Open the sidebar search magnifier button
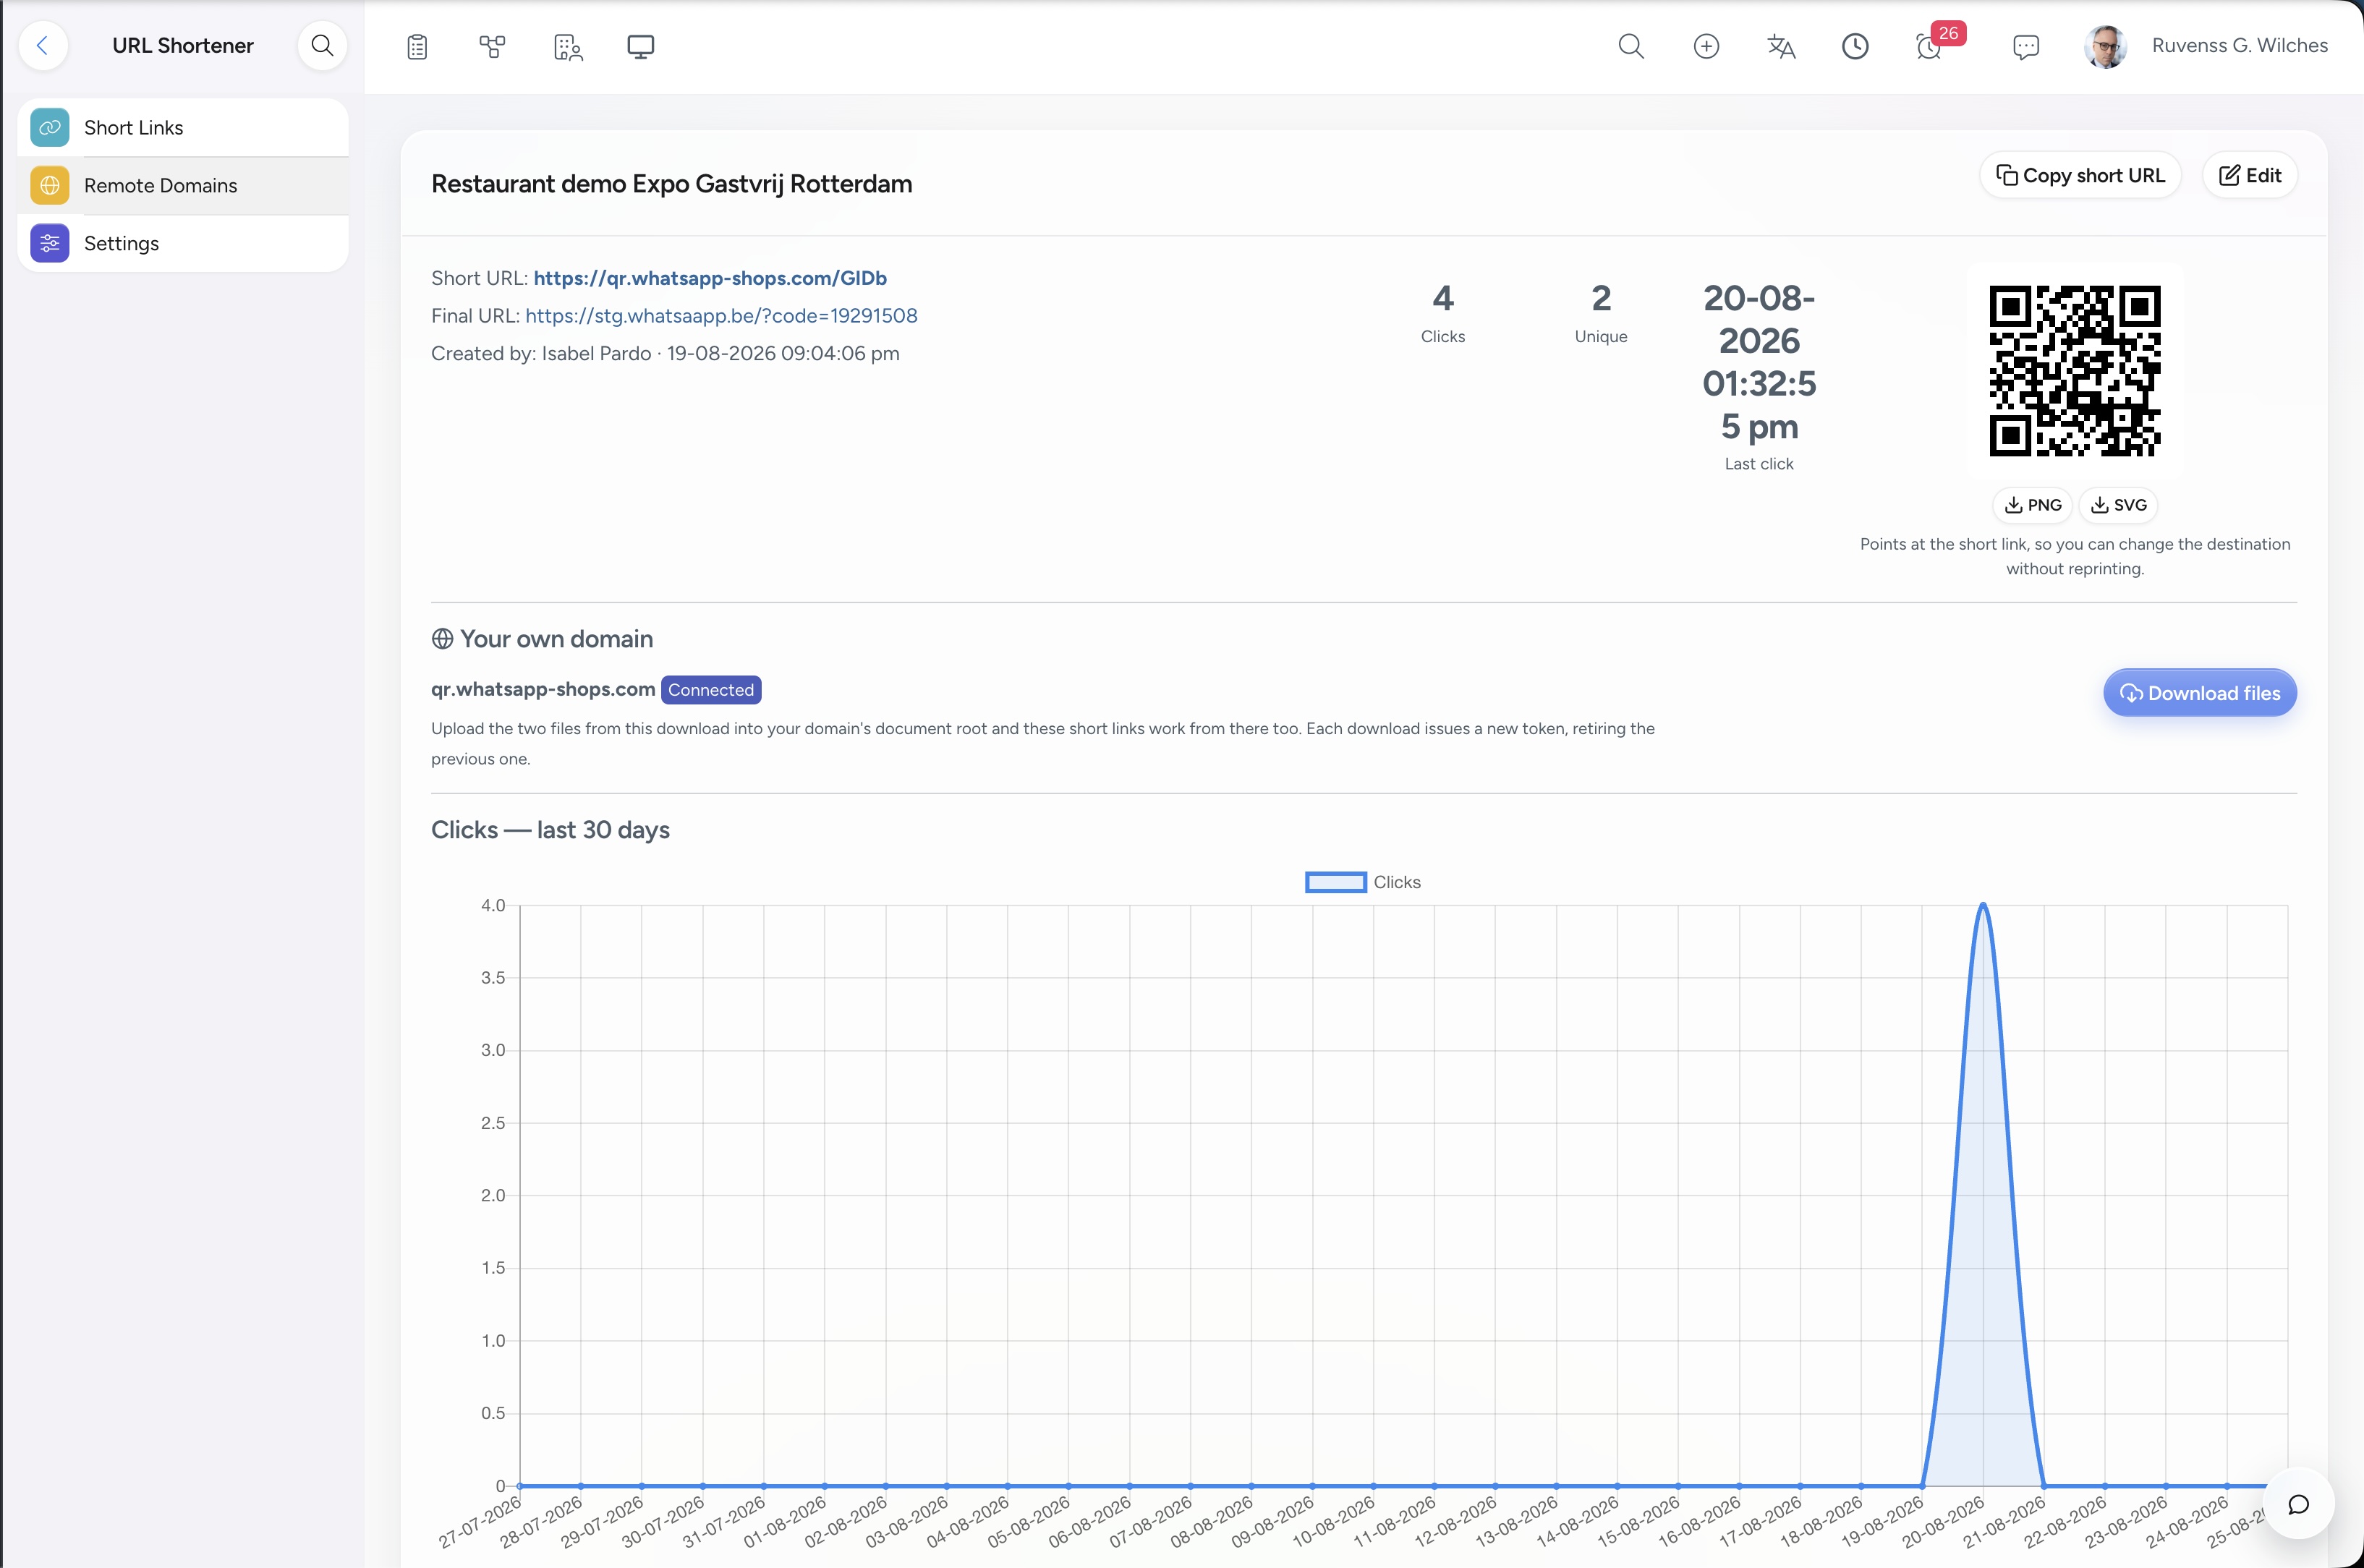The image size is (2364, 1568). (322, 45)
